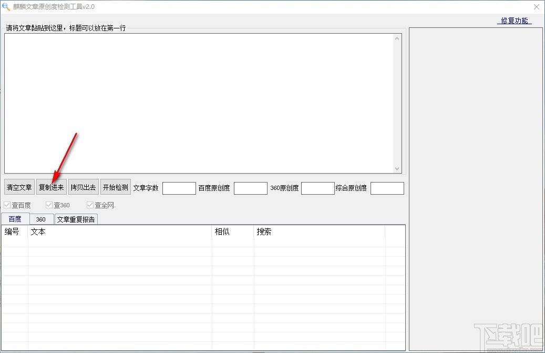Click the 复制进来 button
Image resolution: width=545 pixels, height=353 pixels.
[51, 187]
